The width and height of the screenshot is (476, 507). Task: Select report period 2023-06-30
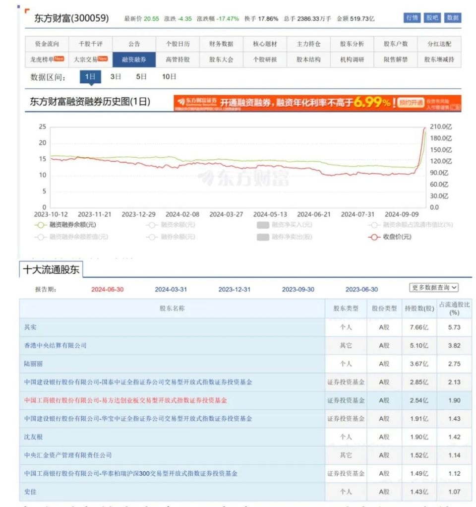361,289
